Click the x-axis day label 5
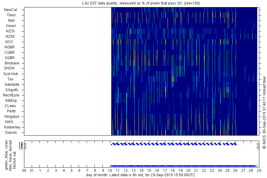Screen dimensions: 267x178 71,171
